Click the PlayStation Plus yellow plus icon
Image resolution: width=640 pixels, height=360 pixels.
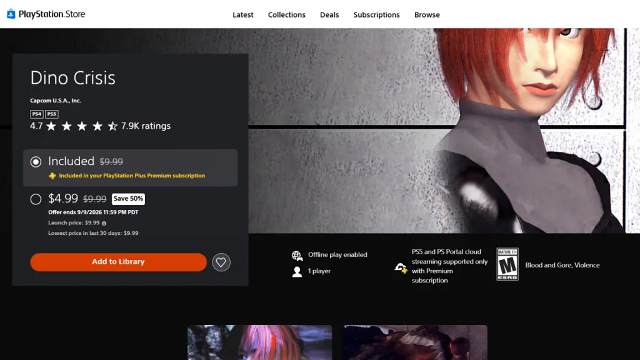pos(52,176)
